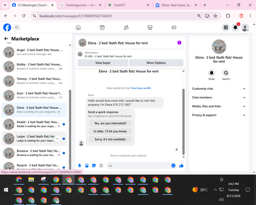
Task: Attach a photo using image icon
Action: (87, 166)
